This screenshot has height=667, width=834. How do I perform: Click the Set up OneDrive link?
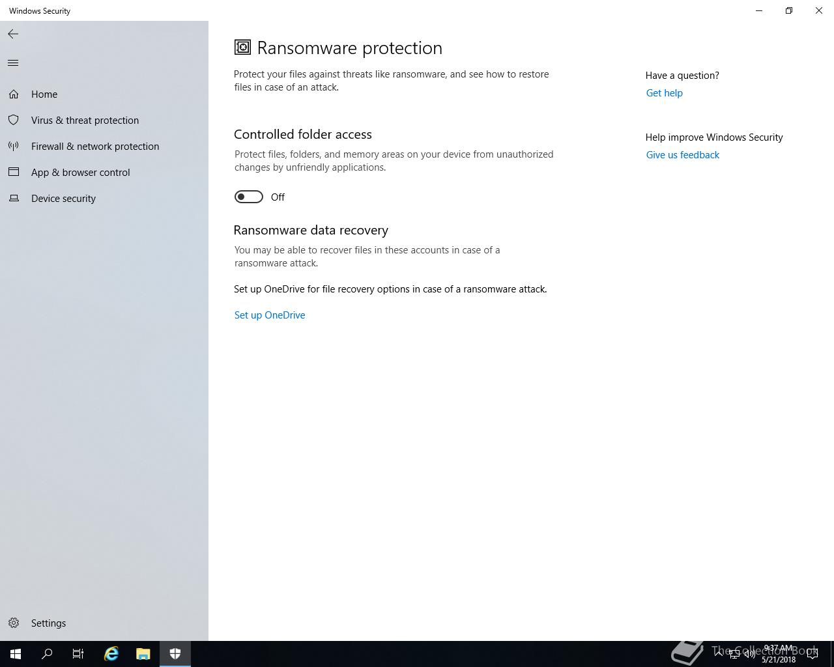pos(270,315)
